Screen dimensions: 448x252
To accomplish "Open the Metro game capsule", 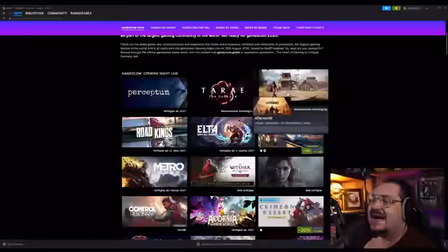I will click(155, 171).
